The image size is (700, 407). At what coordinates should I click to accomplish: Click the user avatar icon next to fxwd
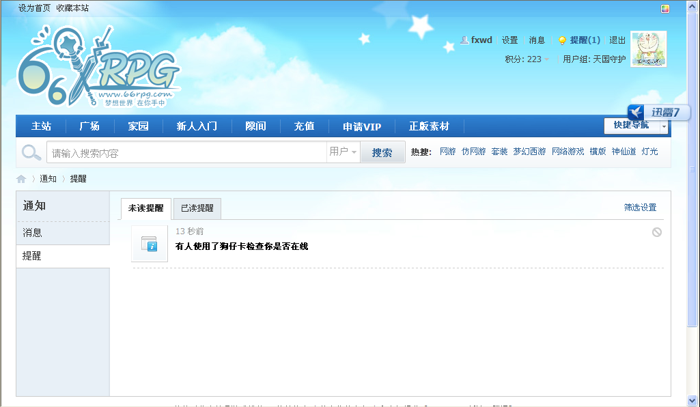point(464,40)
